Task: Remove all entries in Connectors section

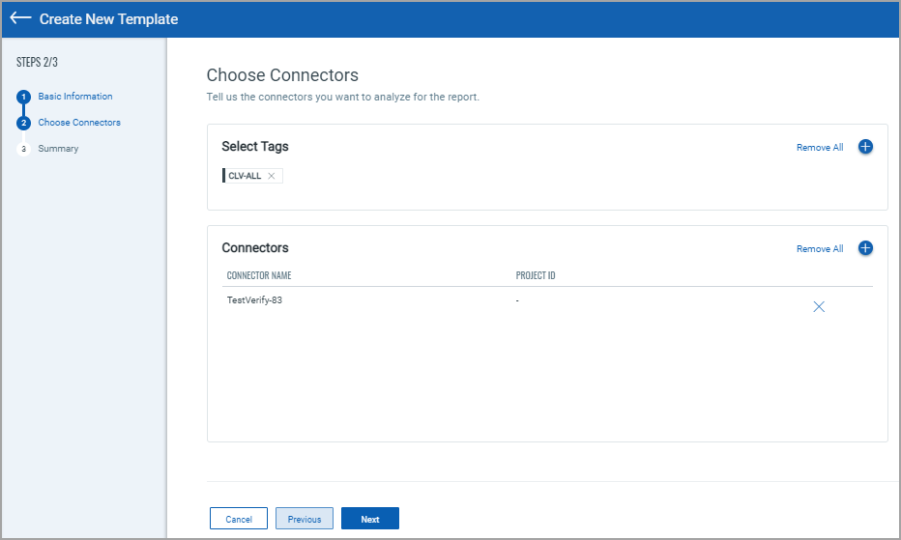Action: tap(820, 249)
